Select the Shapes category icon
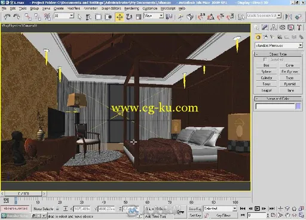The image size is (306, 220). point(265,37)
